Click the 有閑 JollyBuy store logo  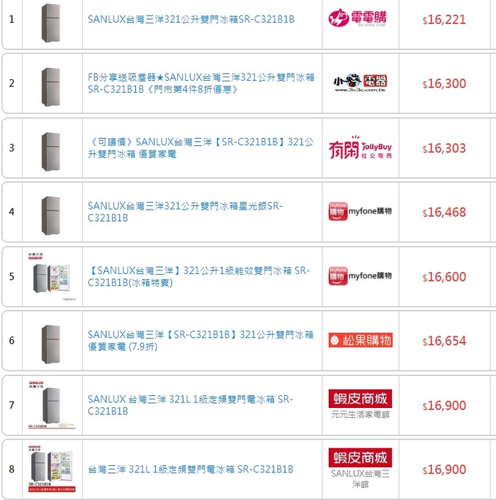coord(360,148)
